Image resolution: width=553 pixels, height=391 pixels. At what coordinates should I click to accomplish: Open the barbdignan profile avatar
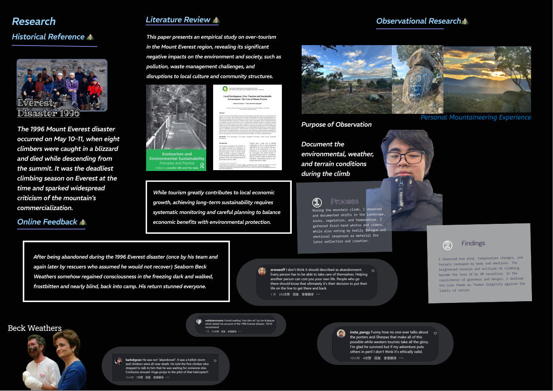(118, 361)
